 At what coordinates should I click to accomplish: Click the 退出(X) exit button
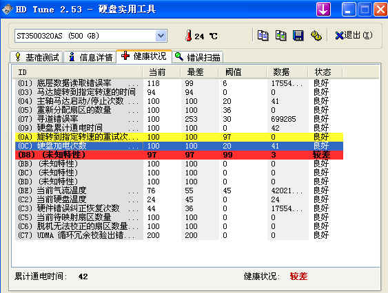354,35
